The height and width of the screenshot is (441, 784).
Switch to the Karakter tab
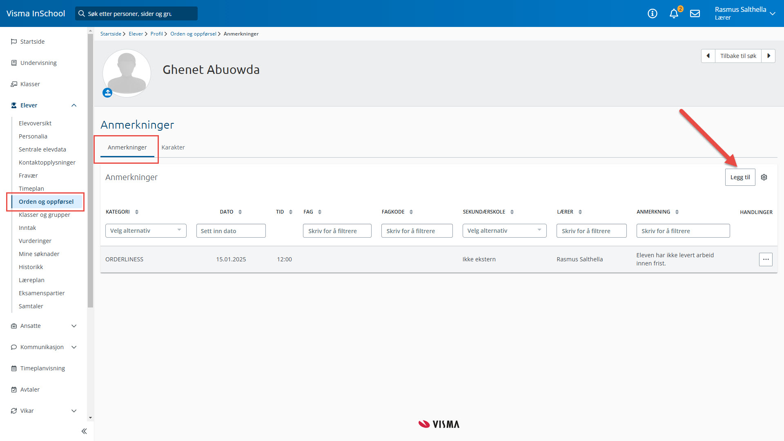pos(173,147)
